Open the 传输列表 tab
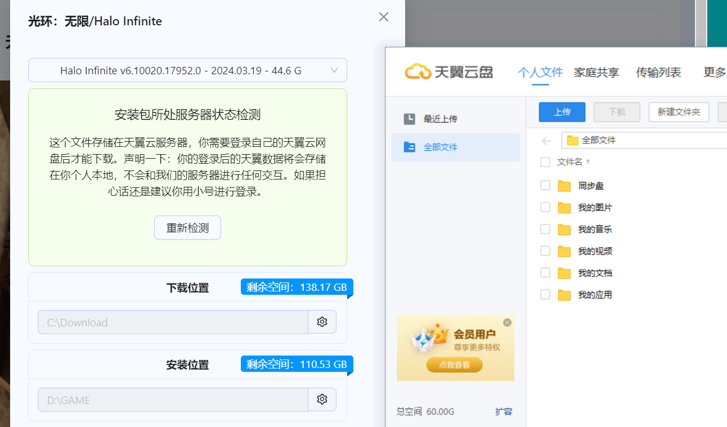 pyautogui.click(x=658, y=72)
